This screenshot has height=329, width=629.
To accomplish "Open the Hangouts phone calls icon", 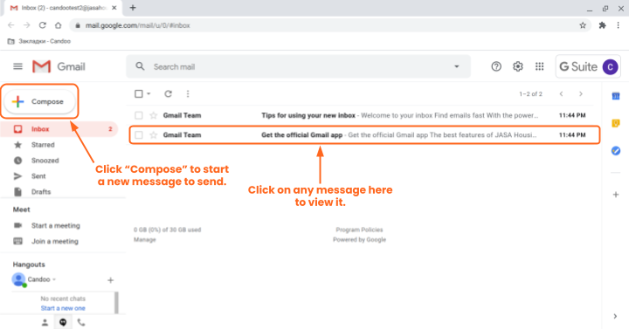I will (81, 322).
